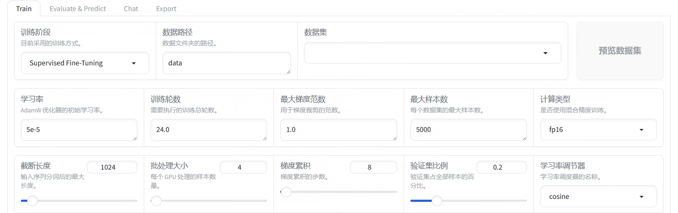Switch to the Evaluate & Predict tab

77,9
